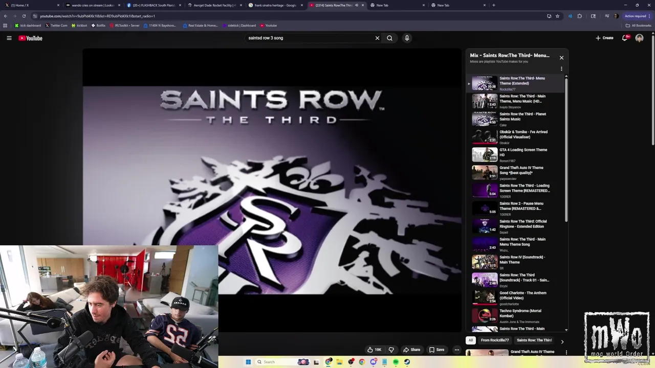
Task: Open BotRix bookmark
Action: coord(98,26)
